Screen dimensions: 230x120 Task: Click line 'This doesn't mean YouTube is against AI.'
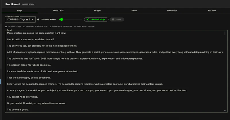pos(29,65)
